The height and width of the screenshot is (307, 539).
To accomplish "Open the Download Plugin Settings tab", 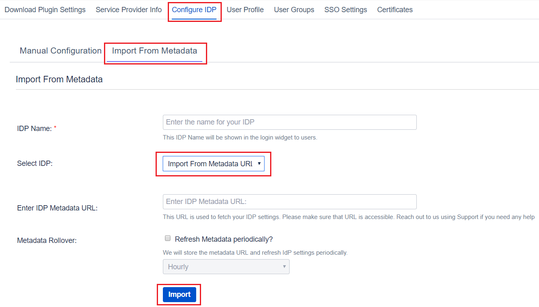I will pyautogui.click(x=45, y=10).
